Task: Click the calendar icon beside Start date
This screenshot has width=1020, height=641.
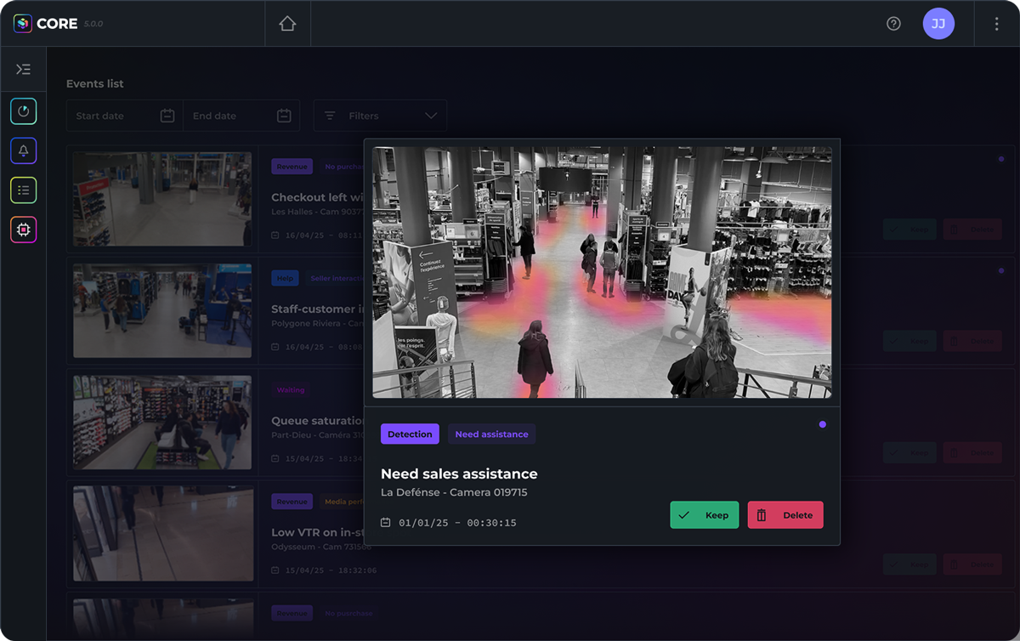Action: [167, 115]
